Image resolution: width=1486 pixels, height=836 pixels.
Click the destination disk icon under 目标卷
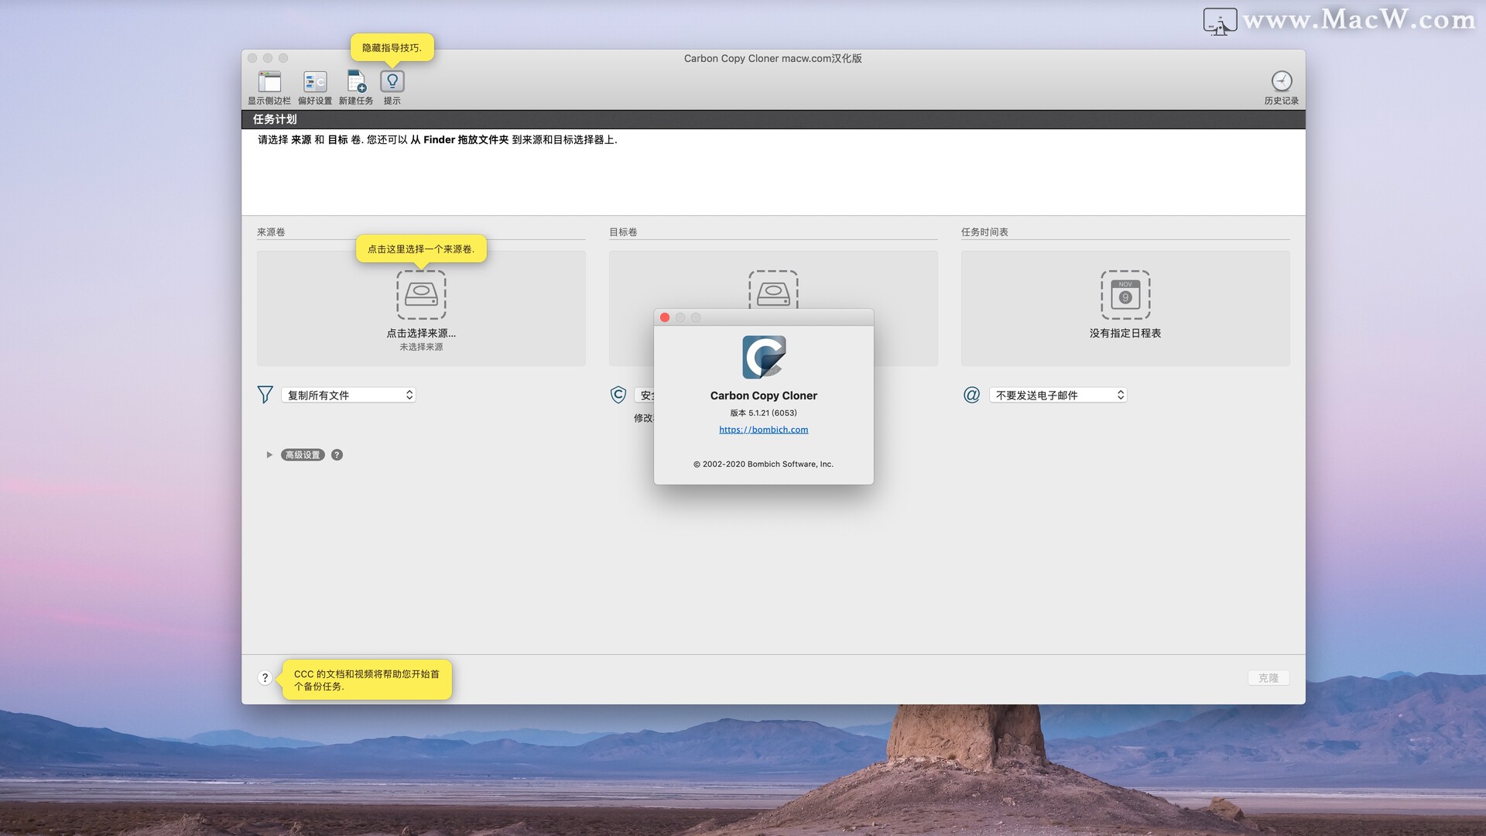coord(773,290)
